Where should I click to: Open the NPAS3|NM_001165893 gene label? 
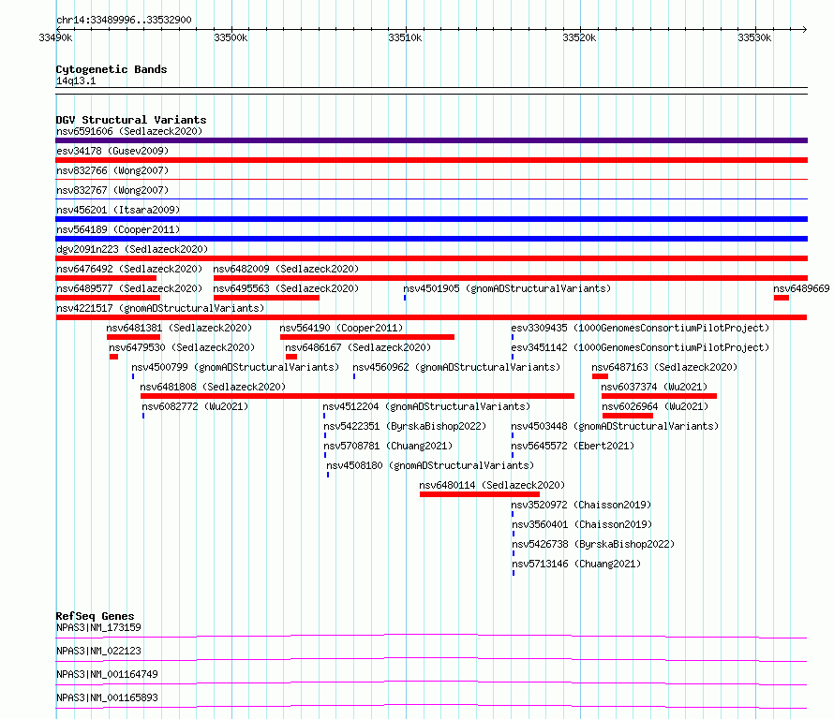(107, 697)
